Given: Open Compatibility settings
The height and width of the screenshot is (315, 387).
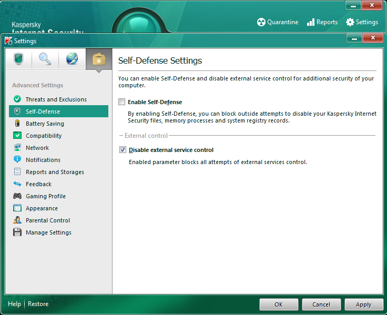Looking at the screenshot, I should 58,136.
